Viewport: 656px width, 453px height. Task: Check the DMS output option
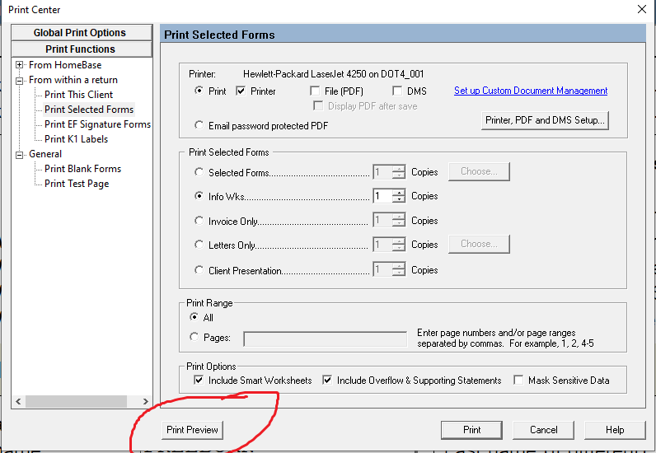point(398,91)
